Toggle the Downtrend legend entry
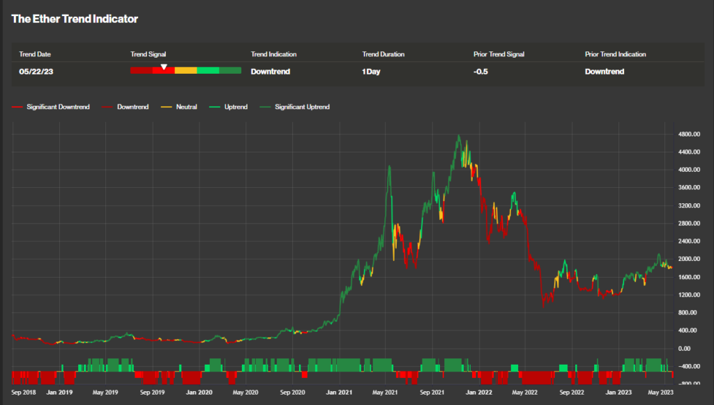This screenshot has width=714, height=405. 126,107
